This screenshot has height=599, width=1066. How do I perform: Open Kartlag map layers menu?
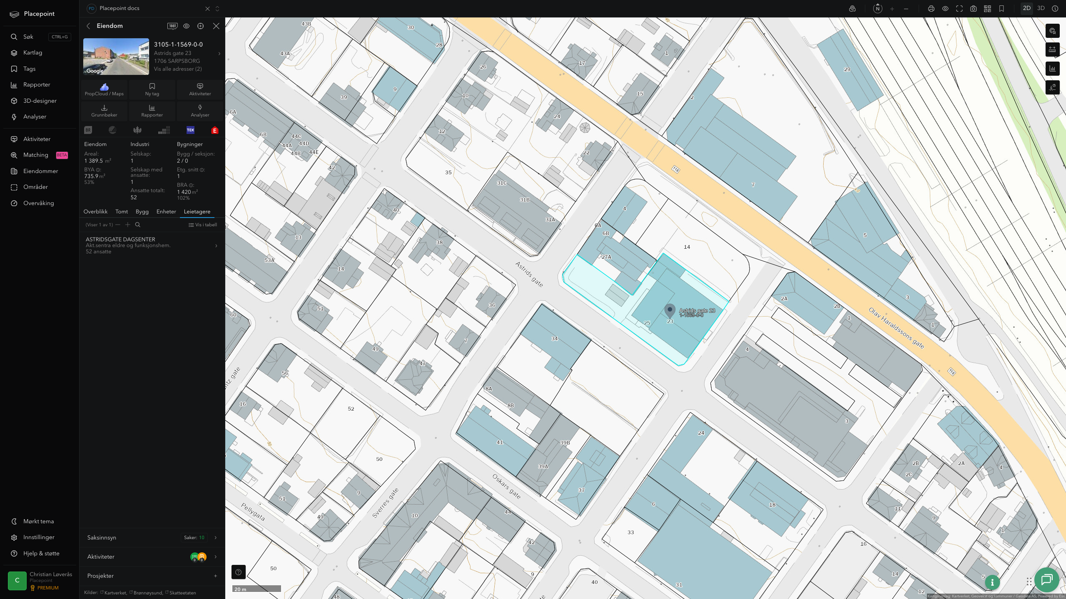[x=32, y=53]
